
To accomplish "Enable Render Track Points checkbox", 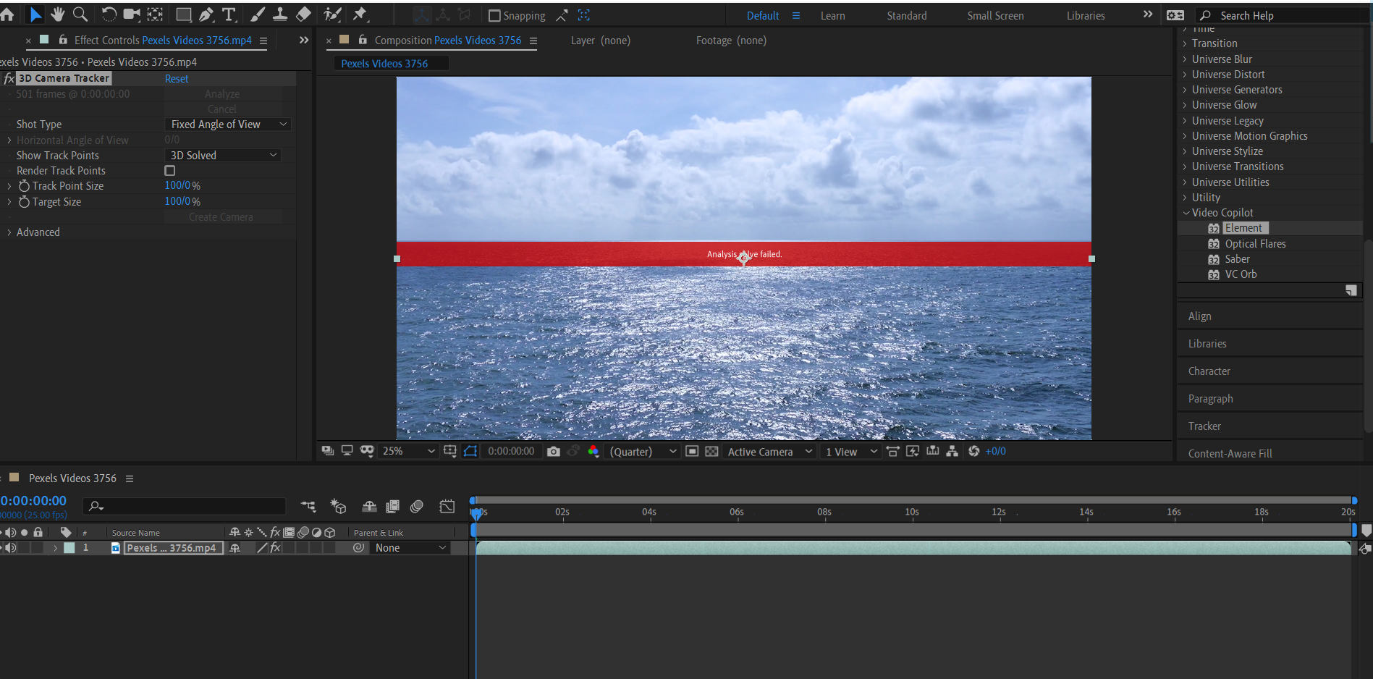I will (170, 171).
